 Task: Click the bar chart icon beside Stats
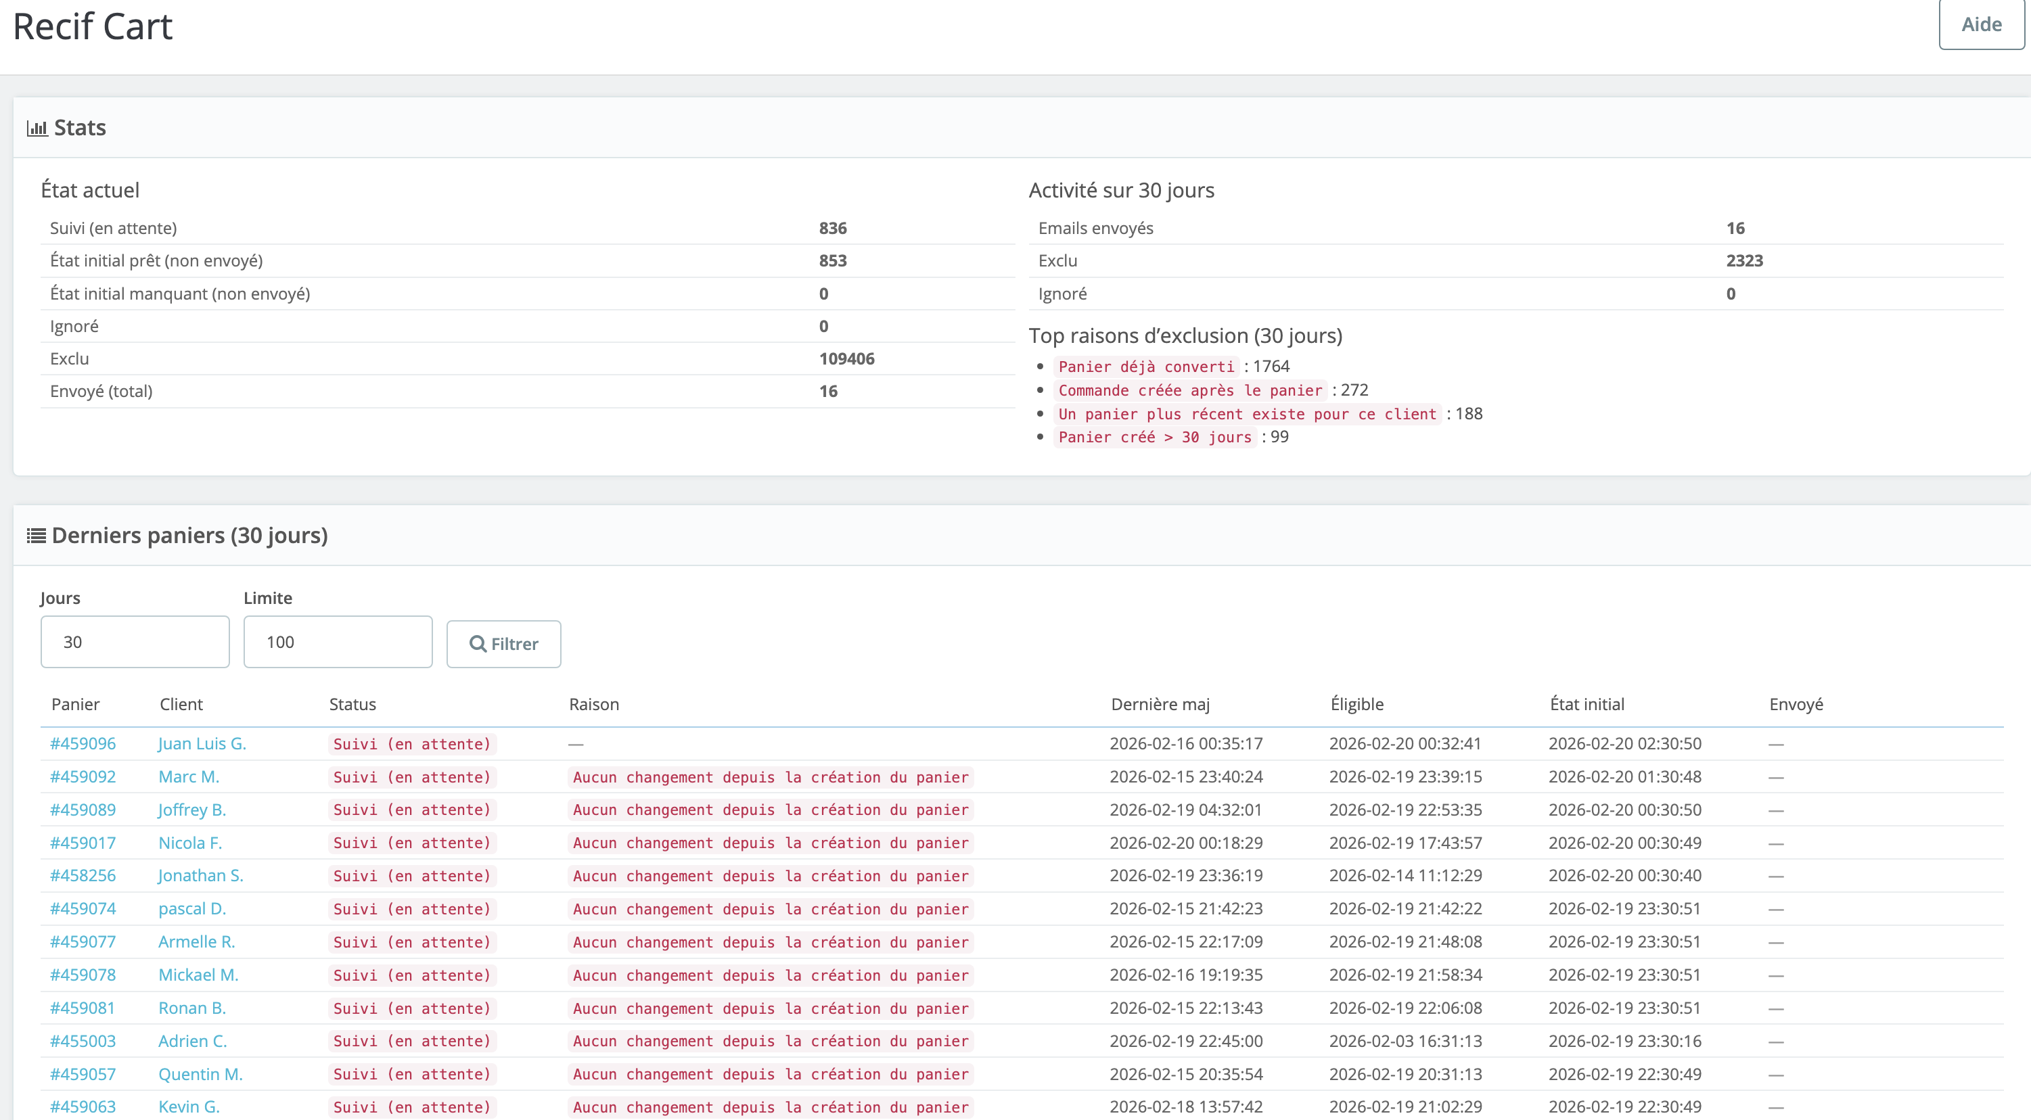coord(37,127)
